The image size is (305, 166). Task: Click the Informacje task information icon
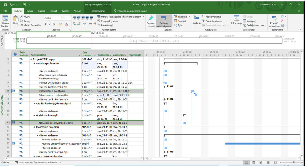[236, 18]
